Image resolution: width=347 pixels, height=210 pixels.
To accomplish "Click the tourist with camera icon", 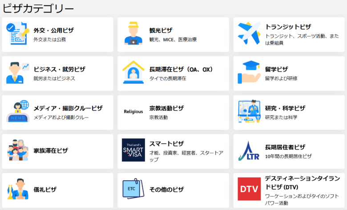I will (x=133, y=33).
